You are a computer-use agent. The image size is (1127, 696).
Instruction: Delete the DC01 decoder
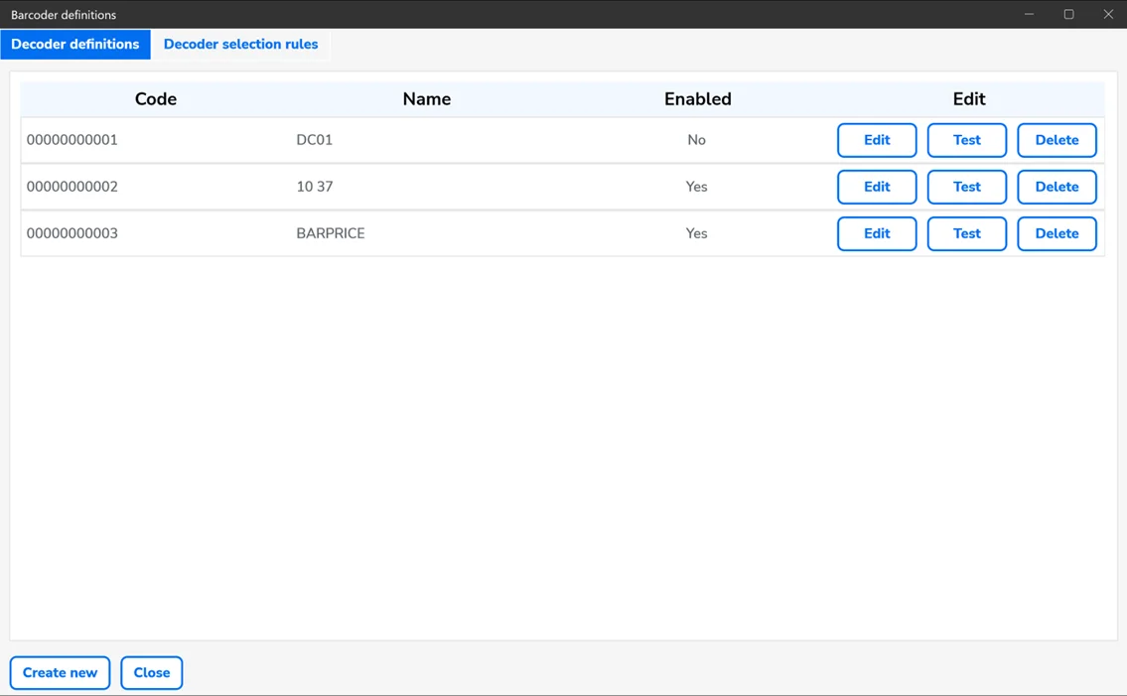coord(1057,140)
